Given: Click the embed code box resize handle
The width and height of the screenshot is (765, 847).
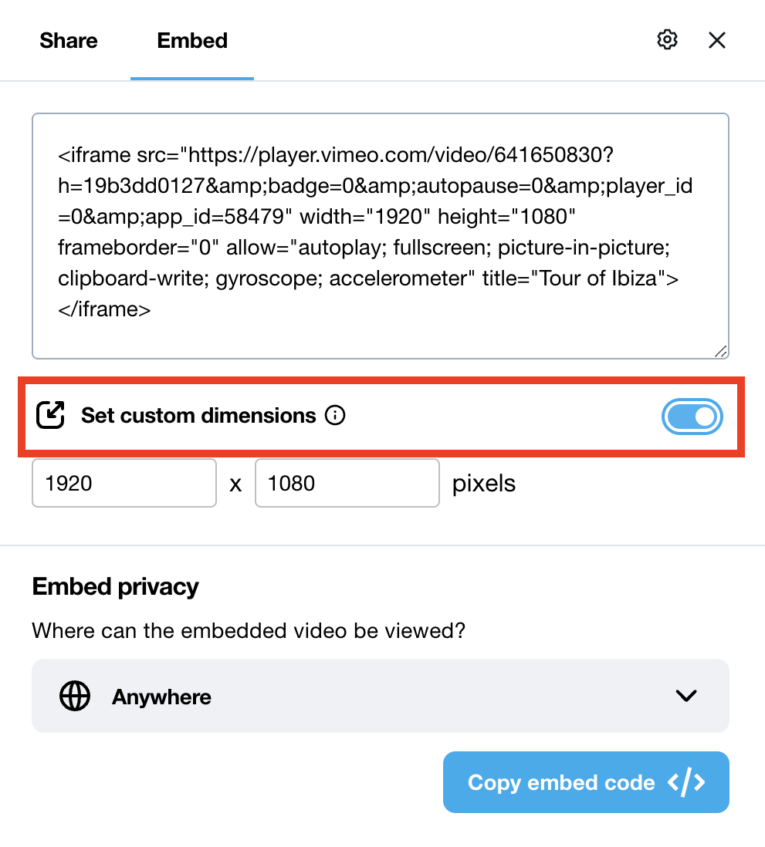Looking at the screenshot, I should click(721, 351).
